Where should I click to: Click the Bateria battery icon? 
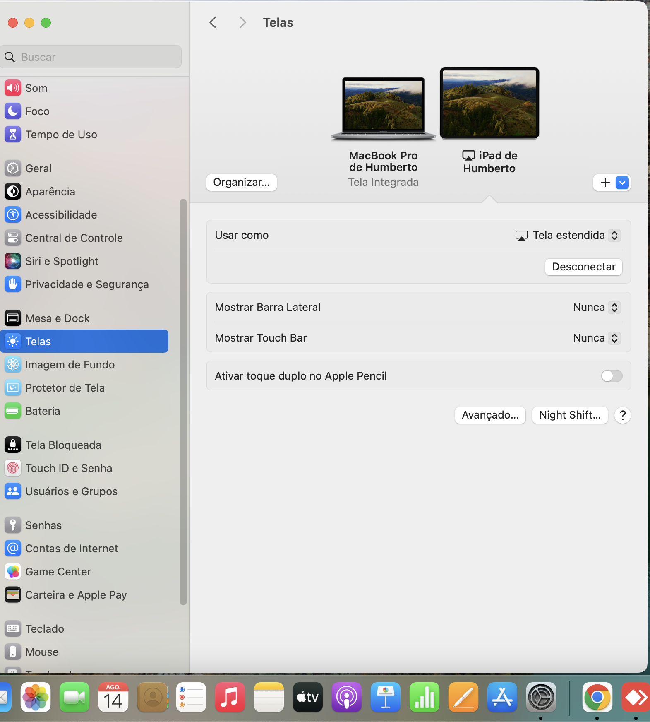(x=13, y=411)
